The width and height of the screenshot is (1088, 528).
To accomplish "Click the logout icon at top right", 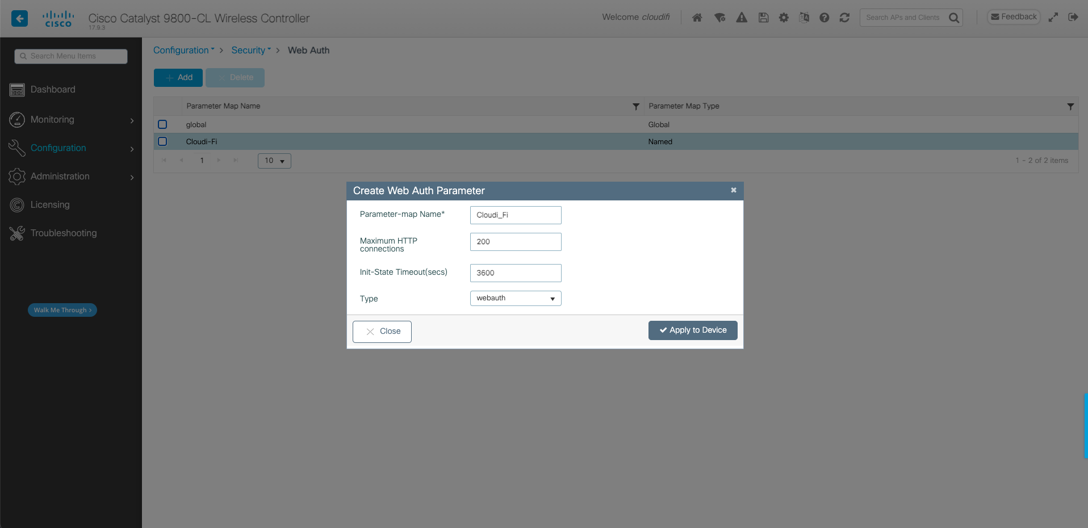I will click(x=1073, y=17).
